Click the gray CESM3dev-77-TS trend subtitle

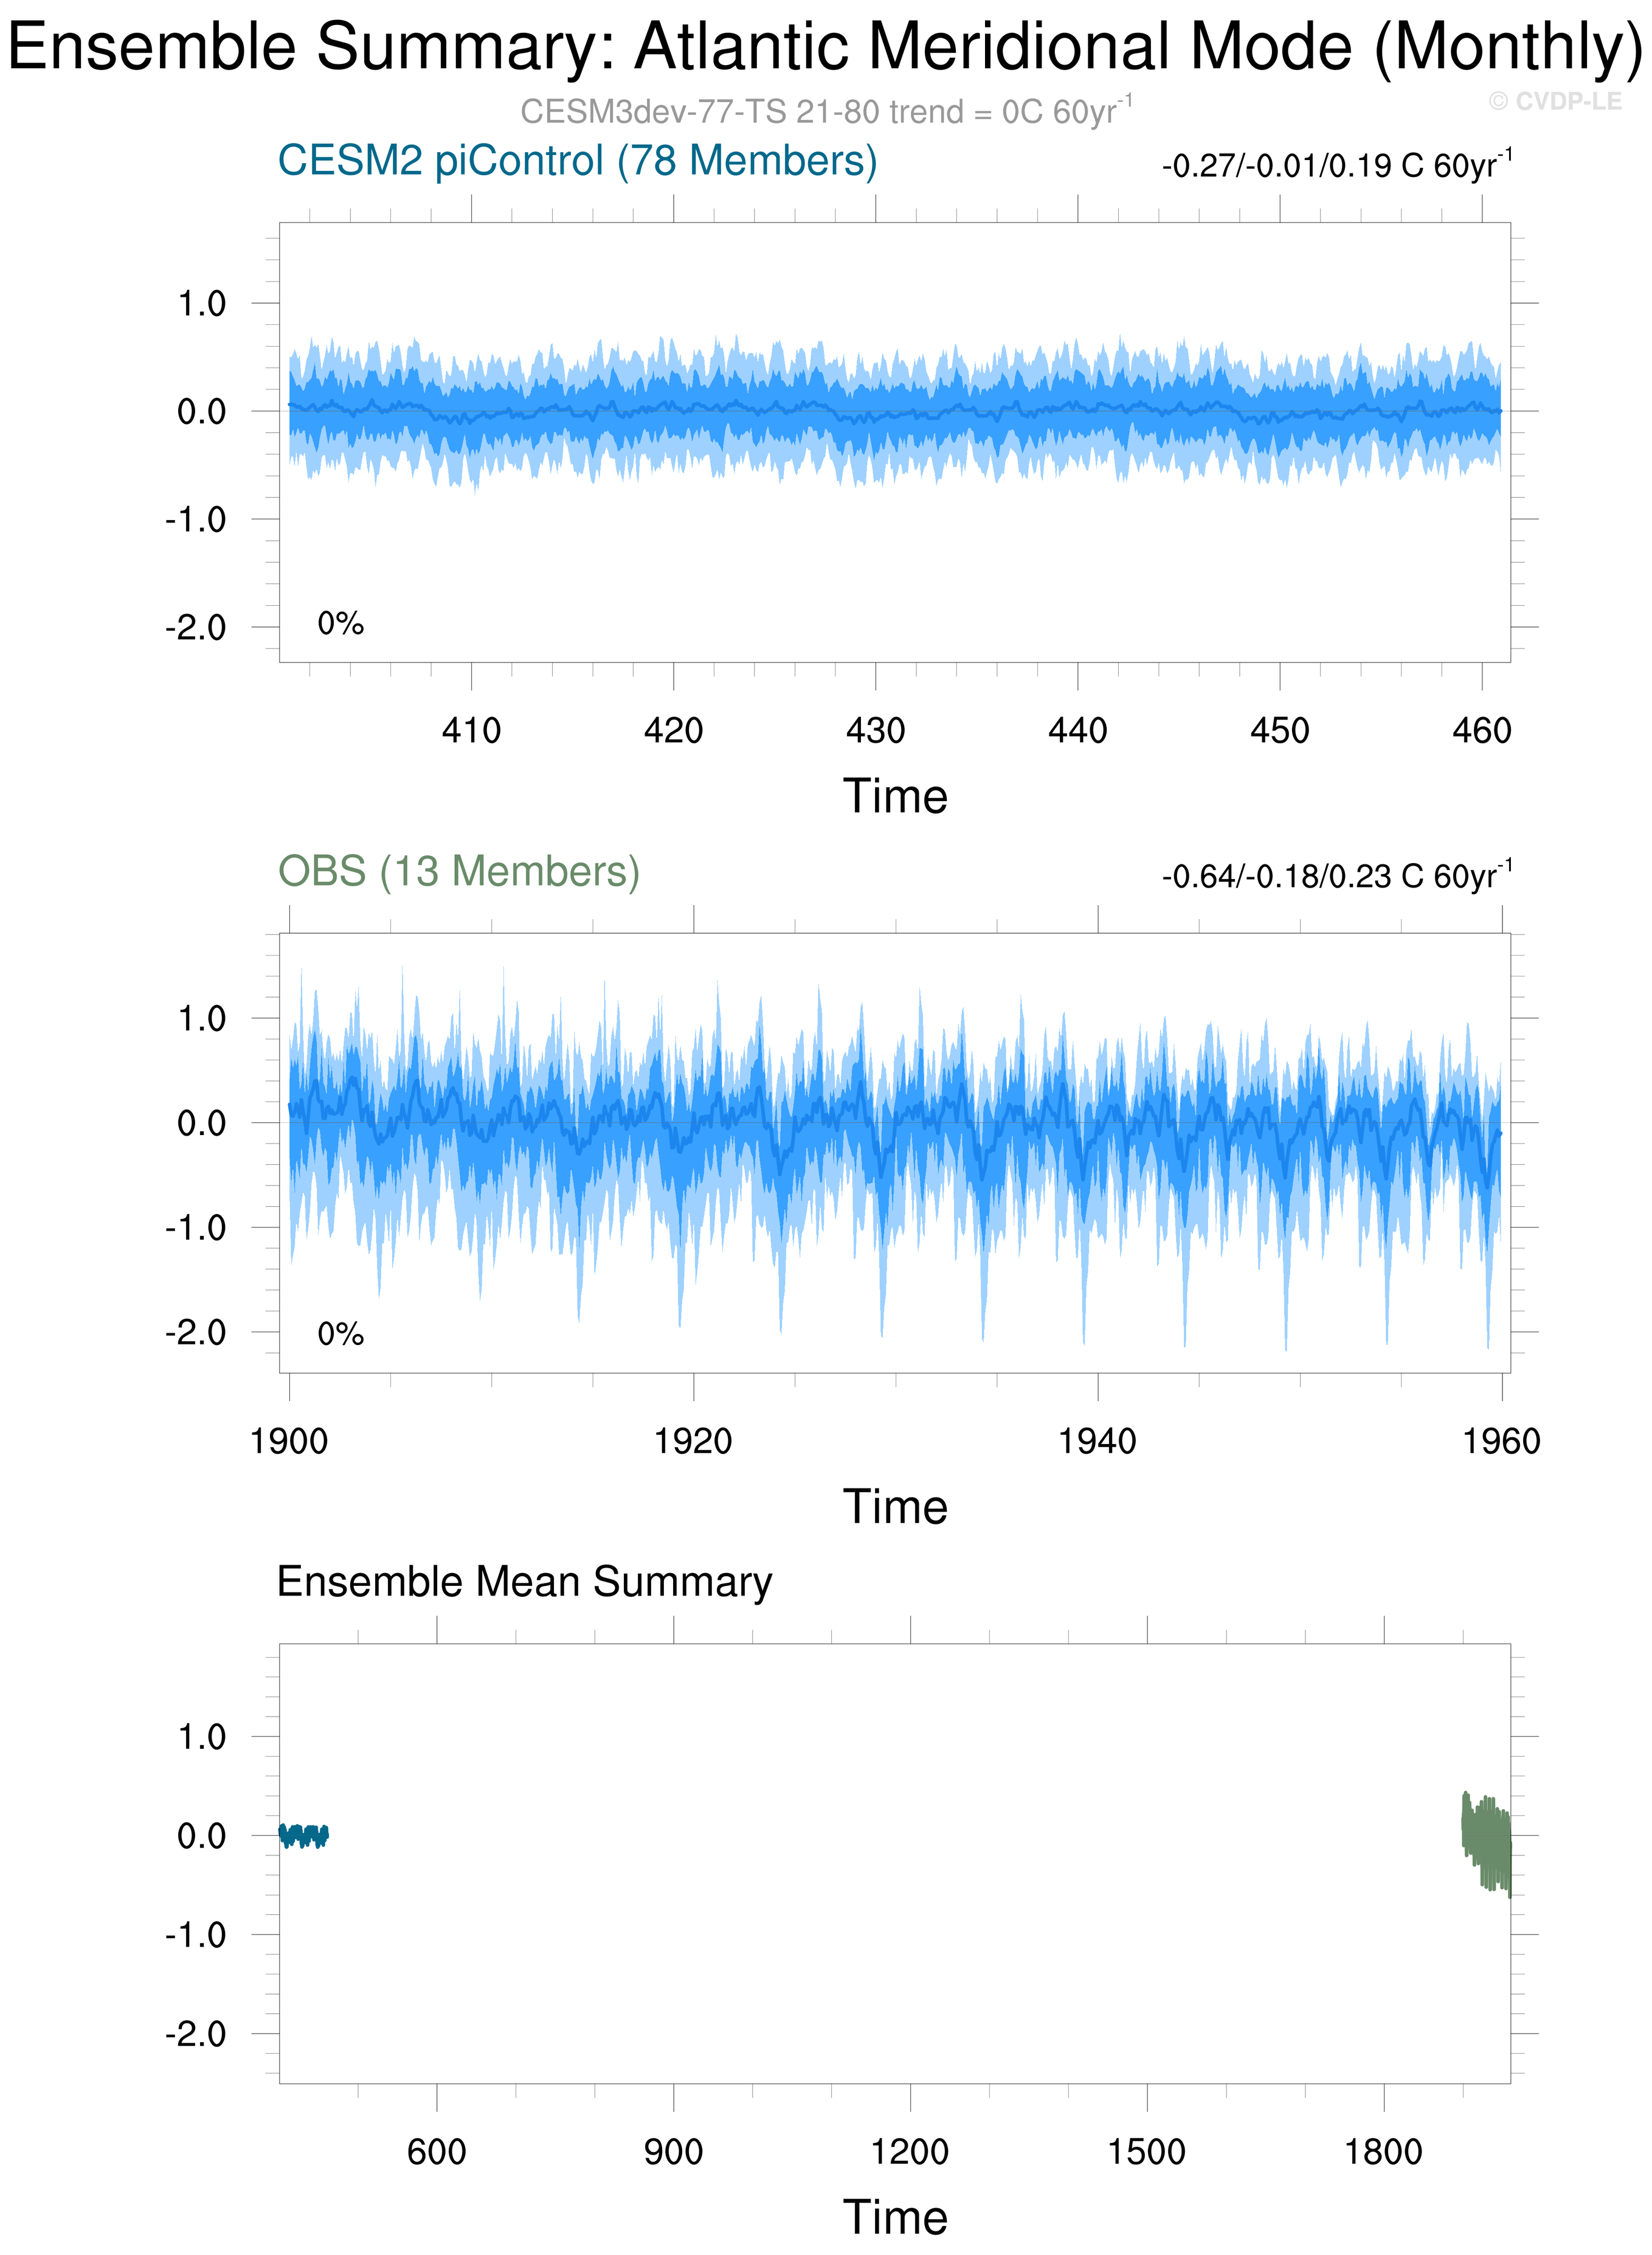tap(826, 111)
